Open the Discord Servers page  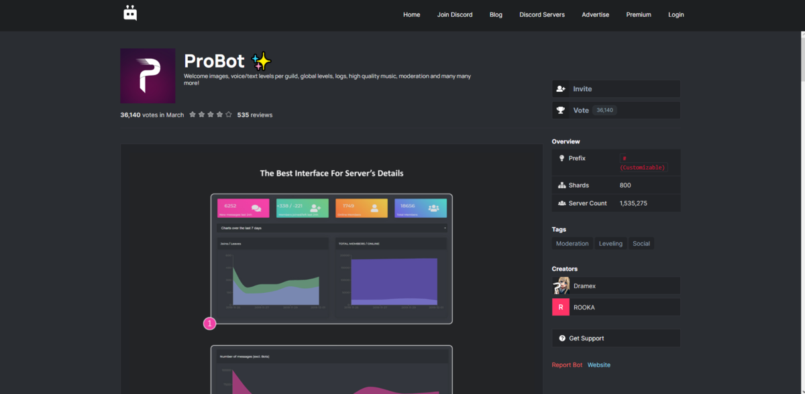click(542, 15)
